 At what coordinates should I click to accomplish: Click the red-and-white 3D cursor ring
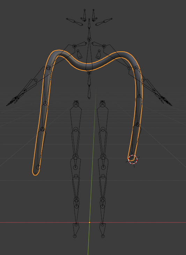(133, 159)
